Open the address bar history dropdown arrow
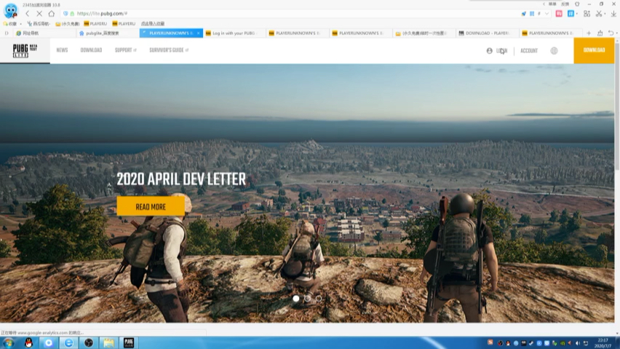This screenshot has width=620, height=349. (x=547, y=13)
